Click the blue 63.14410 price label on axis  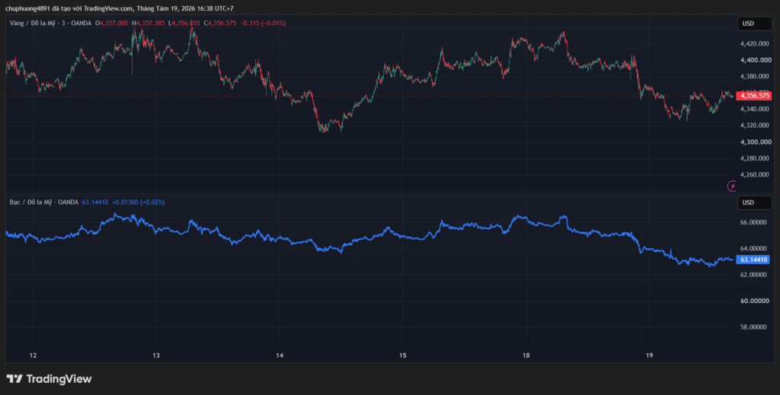click(x=753, y=260)
